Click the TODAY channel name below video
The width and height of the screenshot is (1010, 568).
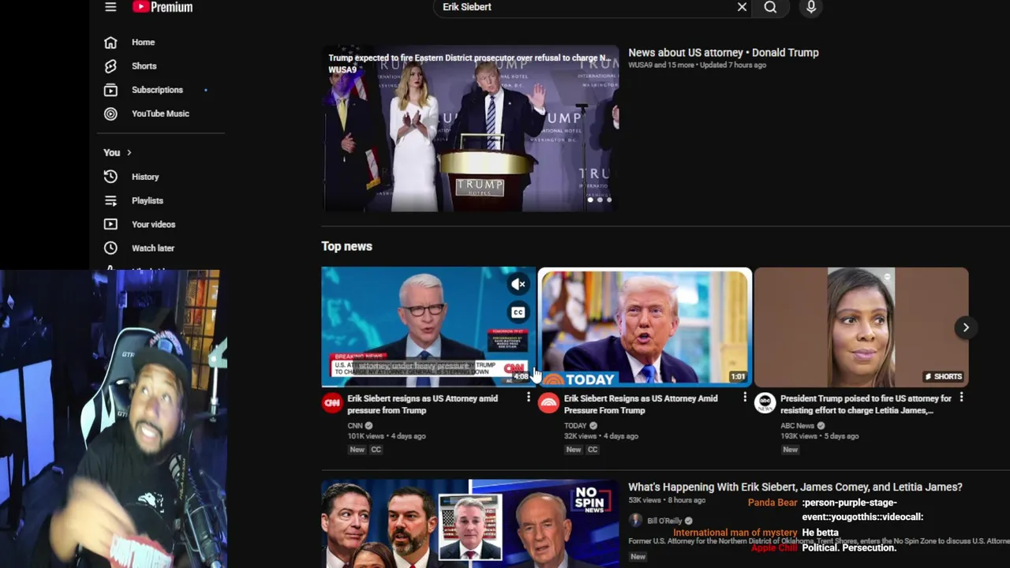point(575,426)
